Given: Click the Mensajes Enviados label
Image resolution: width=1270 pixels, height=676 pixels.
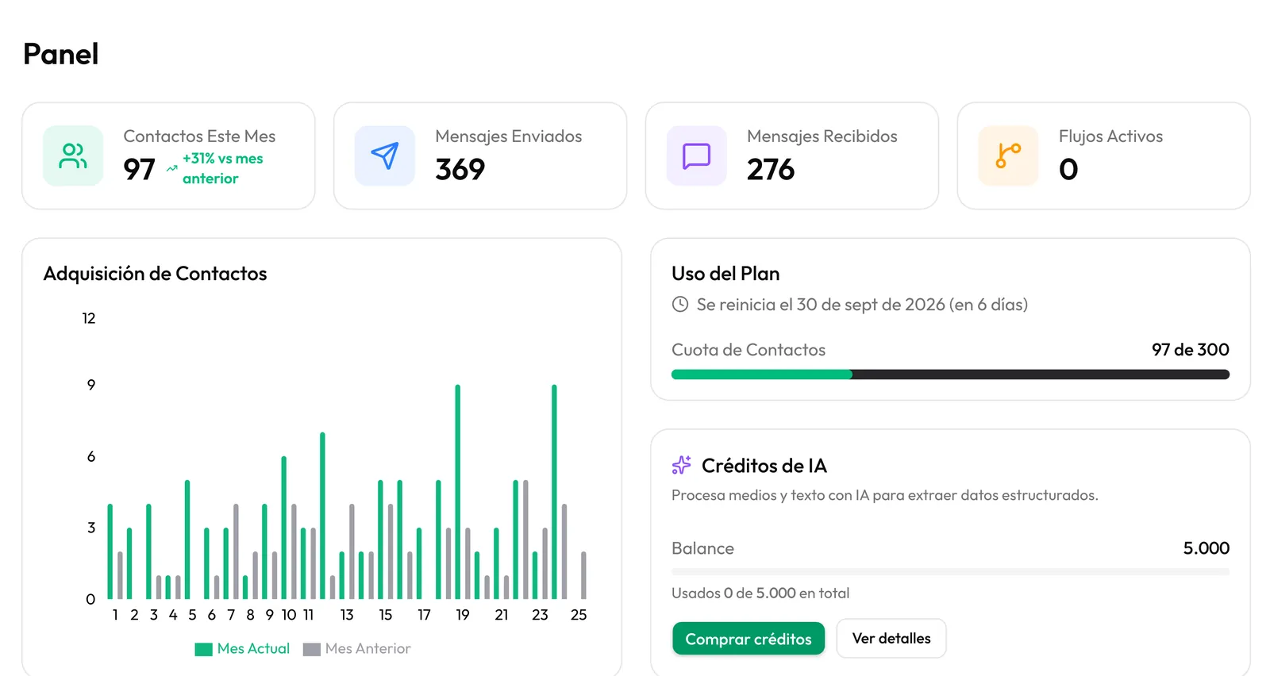Looking at the screenshot, I should pyautogui.click(x=509, y=136).
